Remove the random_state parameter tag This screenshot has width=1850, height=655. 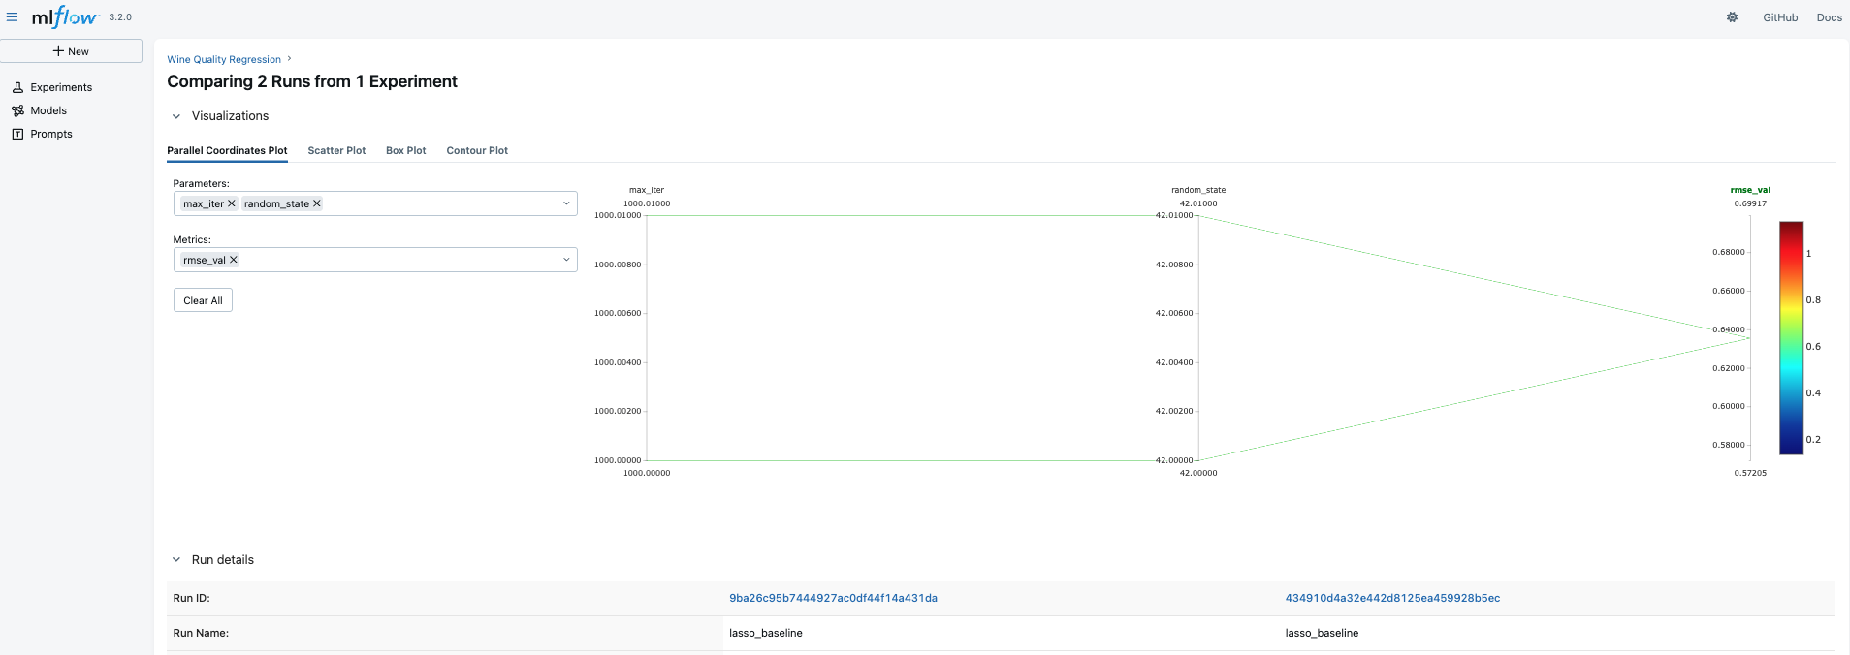click(317, 203)
